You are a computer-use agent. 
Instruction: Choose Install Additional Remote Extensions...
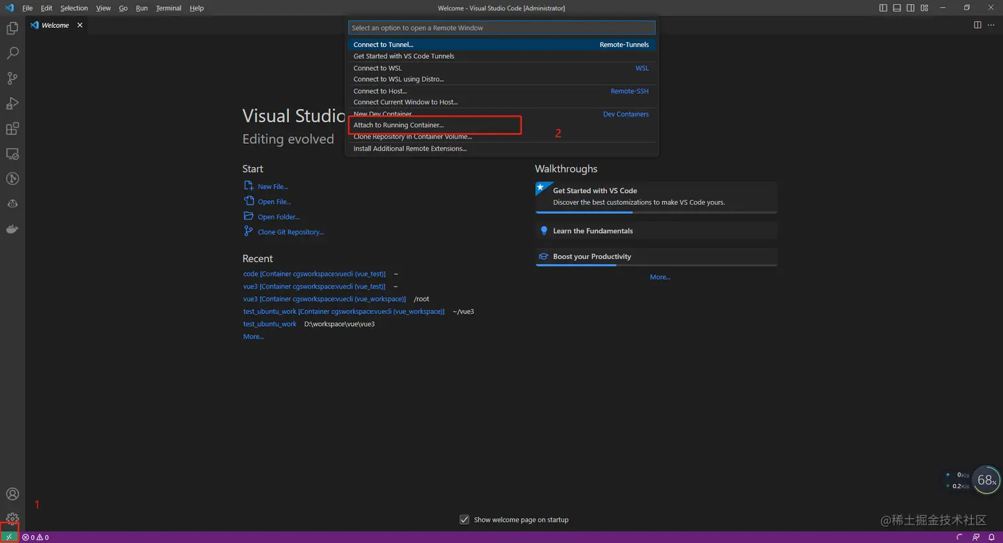(501, 149)
